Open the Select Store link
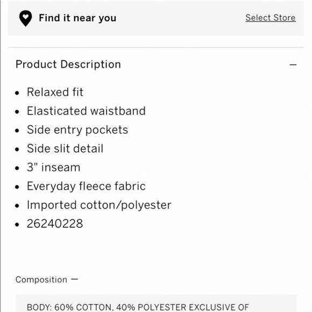The width and height of the screenshot is (312, 312). point(271,18)
